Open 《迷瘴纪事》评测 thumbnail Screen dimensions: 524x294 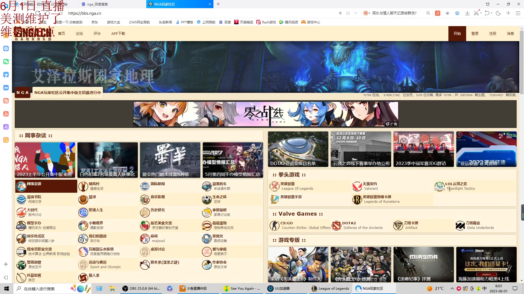pos(424,265)
